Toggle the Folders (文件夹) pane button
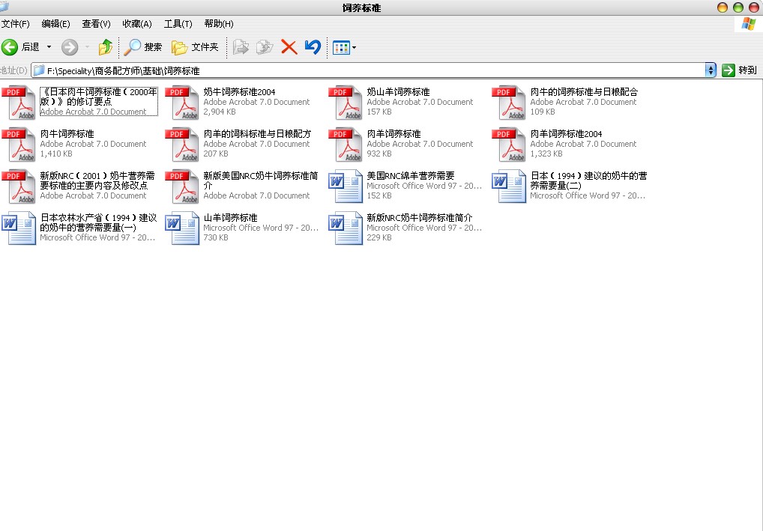Image resolution: width=763 pixels, height=531 pixels. point(195,47)
